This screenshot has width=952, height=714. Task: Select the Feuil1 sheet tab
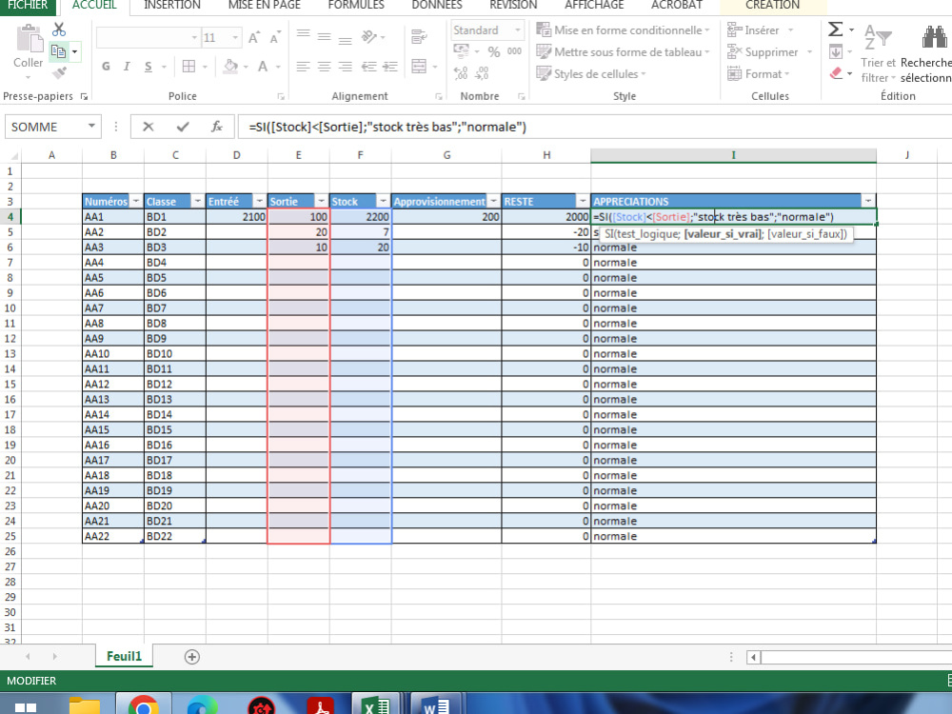(124, 656)
